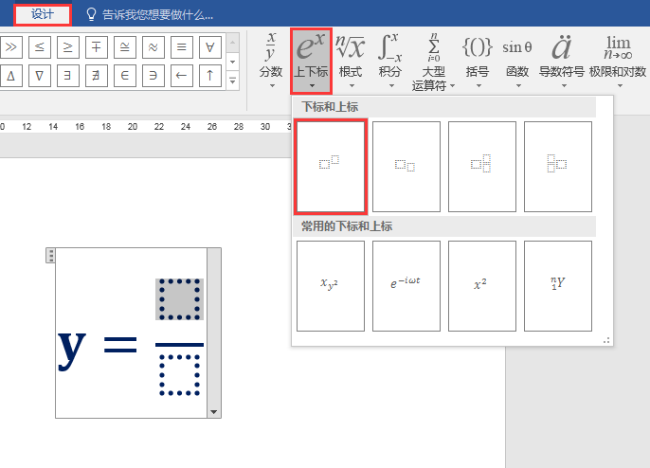This screenshot has width=650, height=468.
Task: Select the subscript template thumbnail
Action: 406,166
